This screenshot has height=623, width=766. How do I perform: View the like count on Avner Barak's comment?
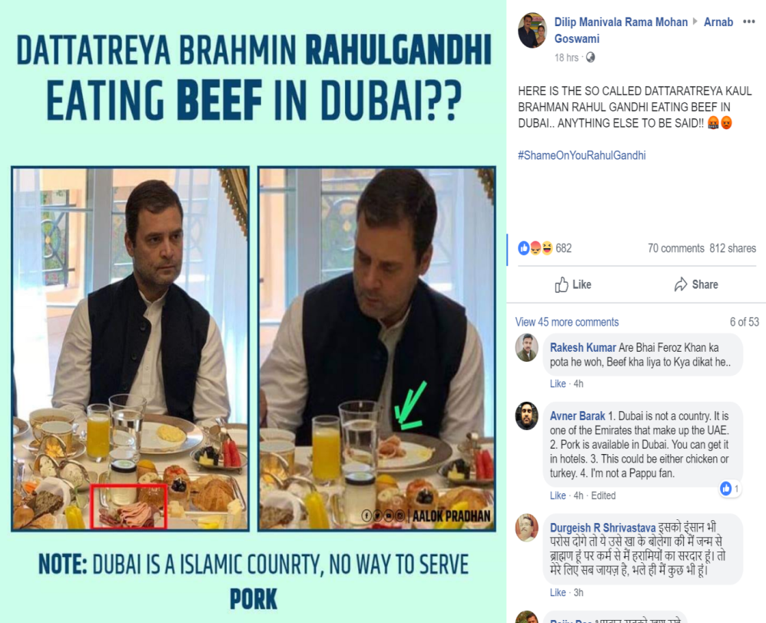click(x=731, y=488)
